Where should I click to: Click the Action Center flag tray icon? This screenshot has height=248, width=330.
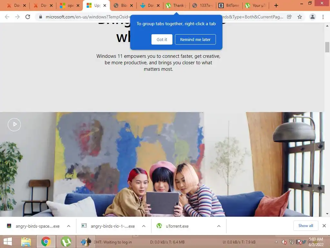(x=299, y=242)
